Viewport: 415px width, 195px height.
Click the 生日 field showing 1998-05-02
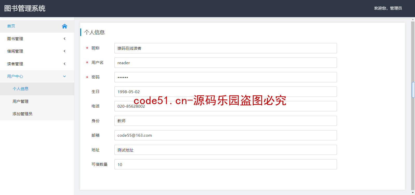coord(225,92)
